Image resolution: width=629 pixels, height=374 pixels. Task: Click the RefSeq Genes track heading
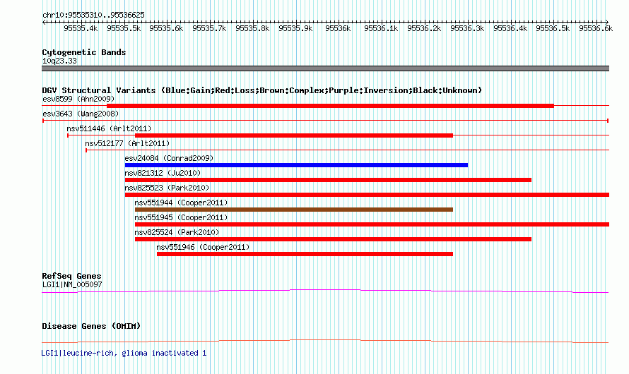(71, 276)
